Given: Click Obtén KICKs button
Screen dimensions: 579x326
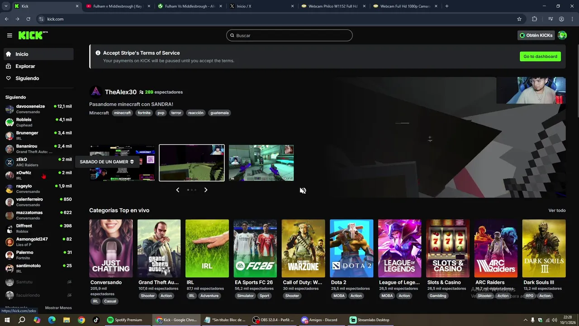Looking at the screenshot, I should tap(536, 35).
